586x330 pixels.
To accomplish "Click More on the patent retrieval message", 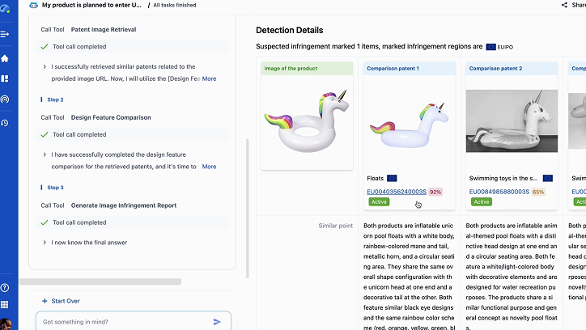I will point(210,78).
